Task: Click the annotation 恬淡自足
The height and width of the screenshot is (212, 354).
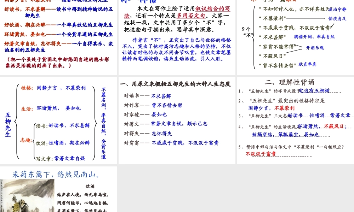Action: tap(337, 18)
